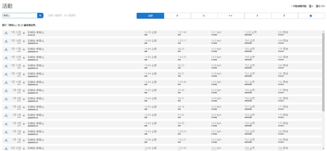Click the 匯出 CSV export link
This screenshot has width=327, height=151.
point(320,6)
